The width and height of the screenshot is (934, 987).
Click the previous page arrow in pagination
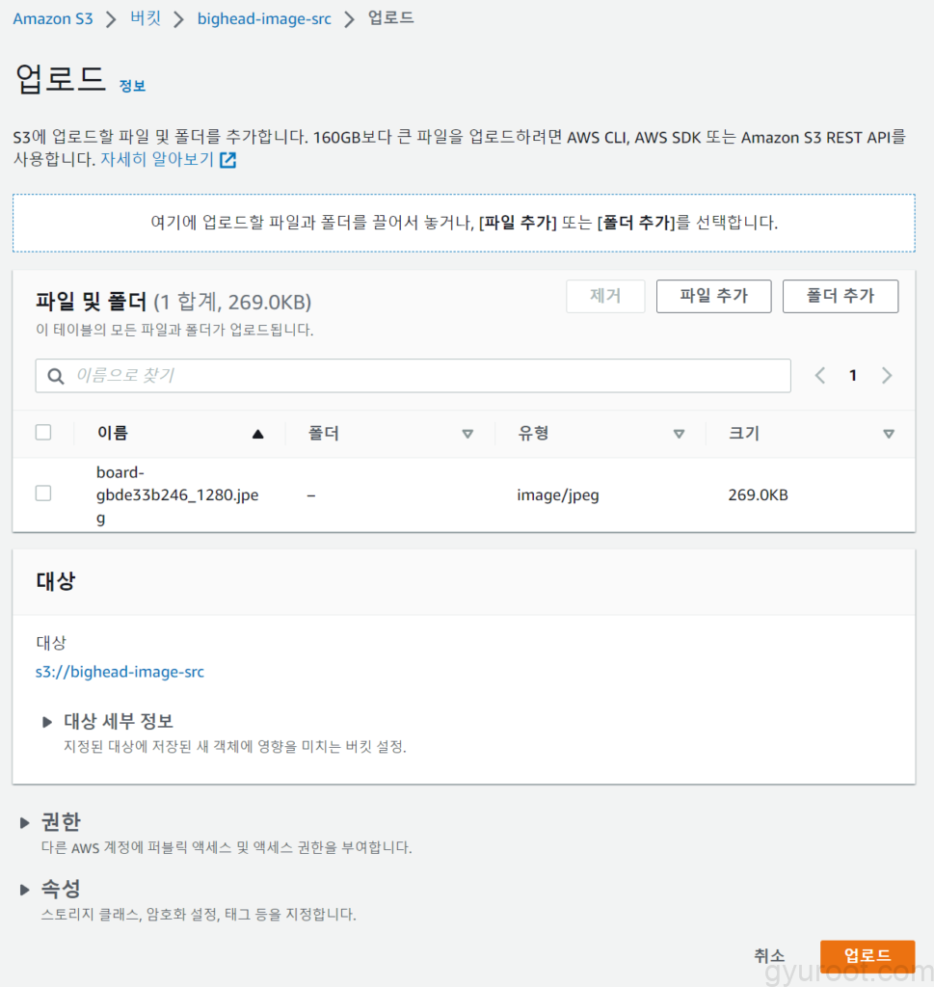click(820, 376)
